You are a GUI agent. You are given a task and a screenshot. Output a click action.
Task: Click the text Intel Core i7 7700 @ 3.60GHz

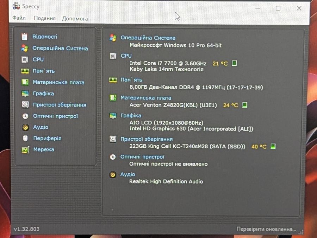click(168, 63)
